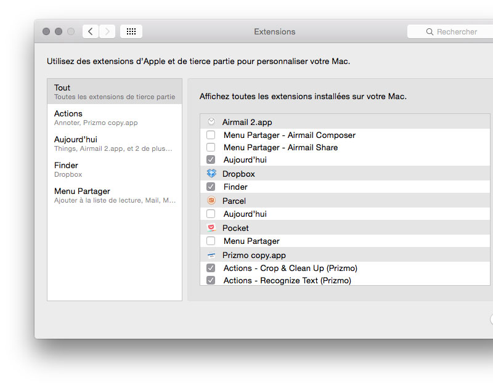Click the Parcel group header text
The width and height of the screenshot is (493, 388).
(234, 201)
